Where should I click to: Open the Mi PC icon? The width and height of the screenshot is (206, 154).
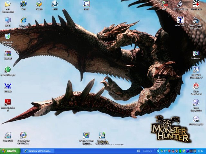[x=8, y=21]
